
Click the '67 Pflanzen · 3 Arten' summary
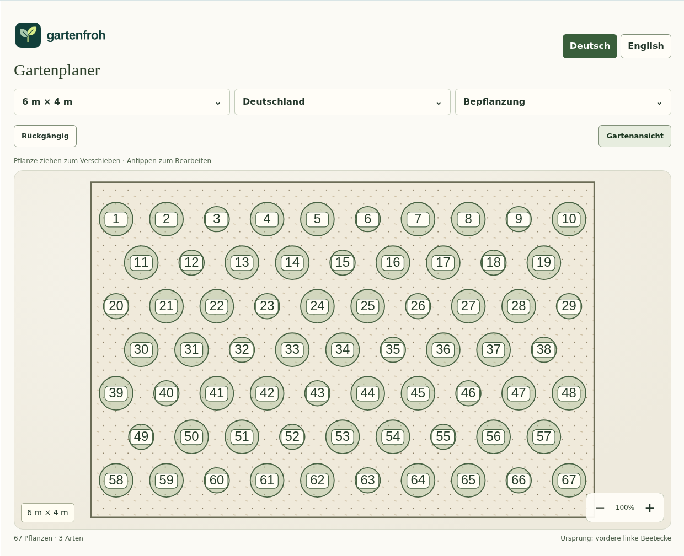pos(49,538)
